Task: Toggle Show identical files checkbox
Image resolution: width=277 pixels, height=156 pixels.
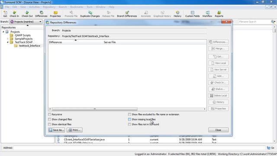Action: point(49,124)
